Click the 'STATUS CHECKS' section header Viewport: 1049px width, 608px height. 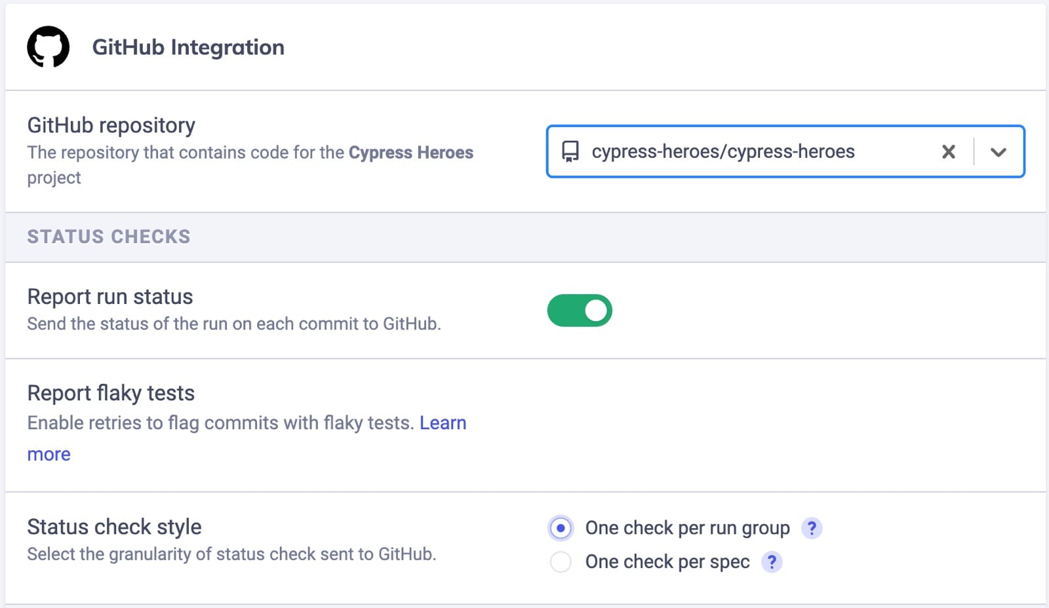click(x=108, y=237)
